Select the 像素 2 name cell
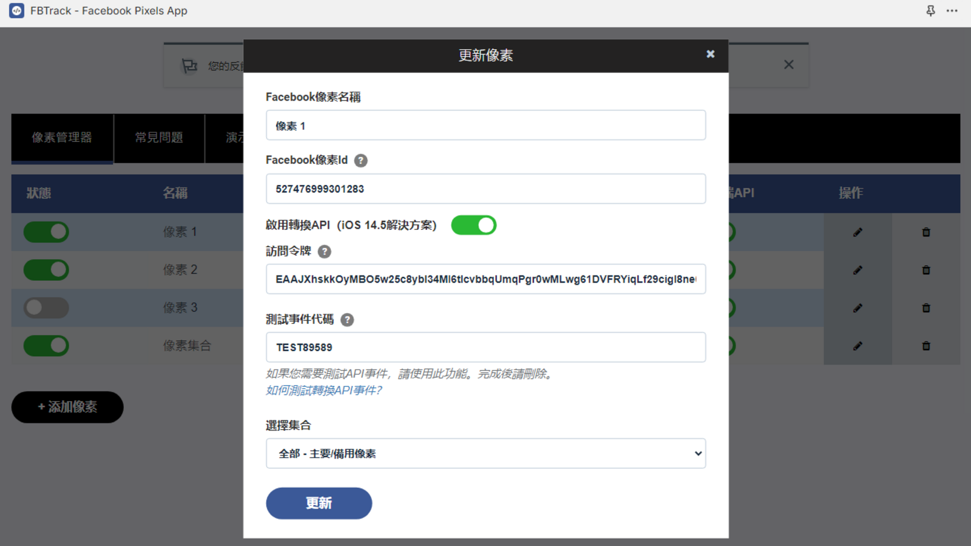This screenshot has width=971, height=546. tap(180, 270)
